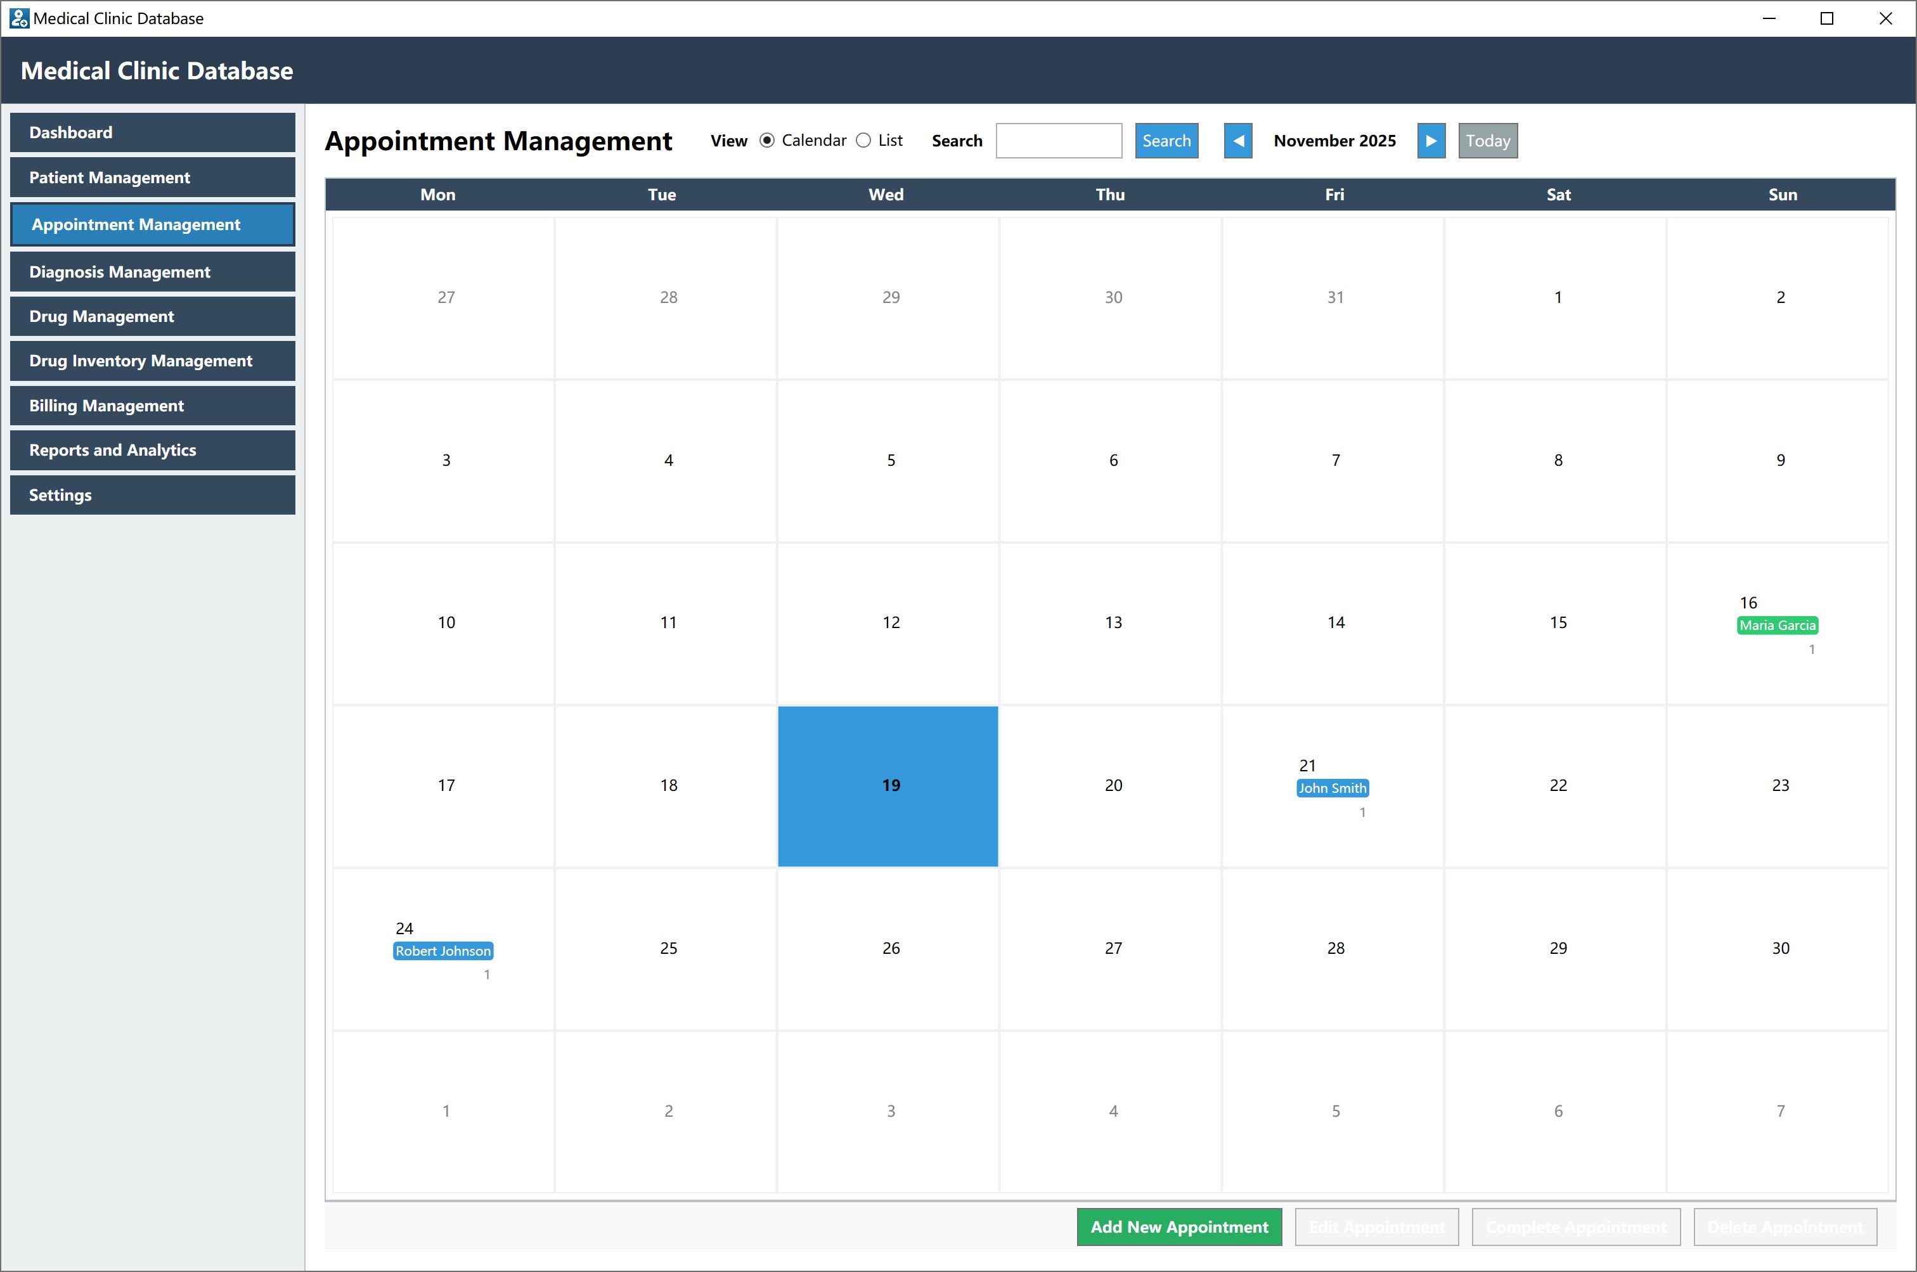Click inside the Search text field
Viewport: 1917px width, 1272px height.
[1058, 140]
